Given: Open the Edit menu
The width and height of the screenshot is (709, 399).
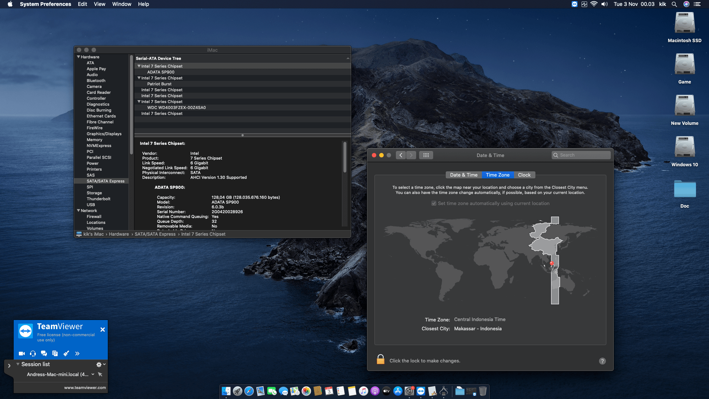Looking at the screenshot, I should pos(82,4).
